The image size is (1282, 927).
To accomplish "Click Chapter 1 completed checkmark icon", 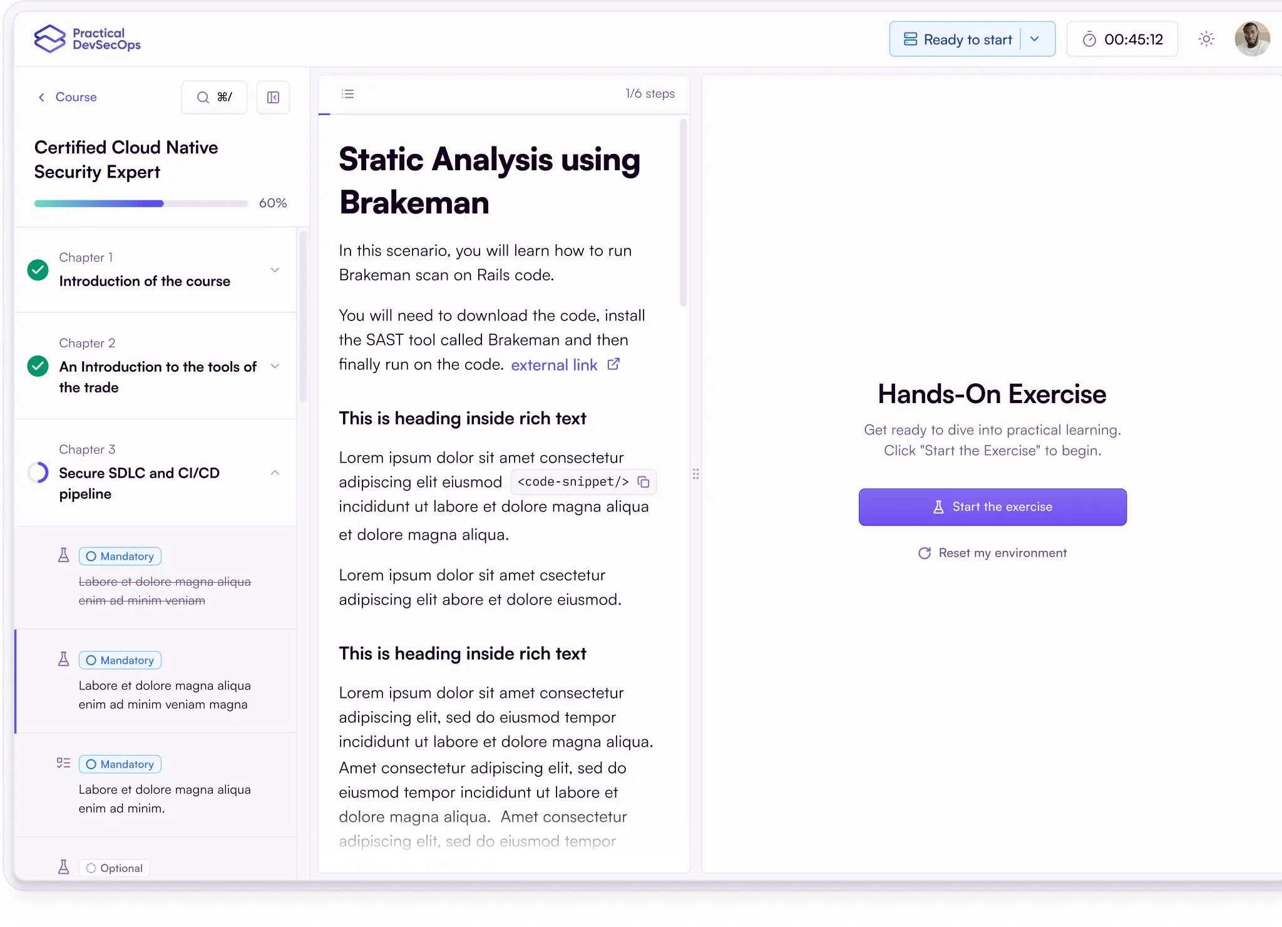I will point(38,270).
